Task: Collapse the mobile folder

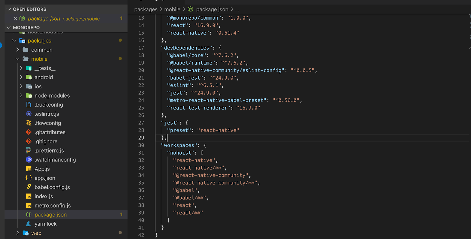Action: [18, 59]
